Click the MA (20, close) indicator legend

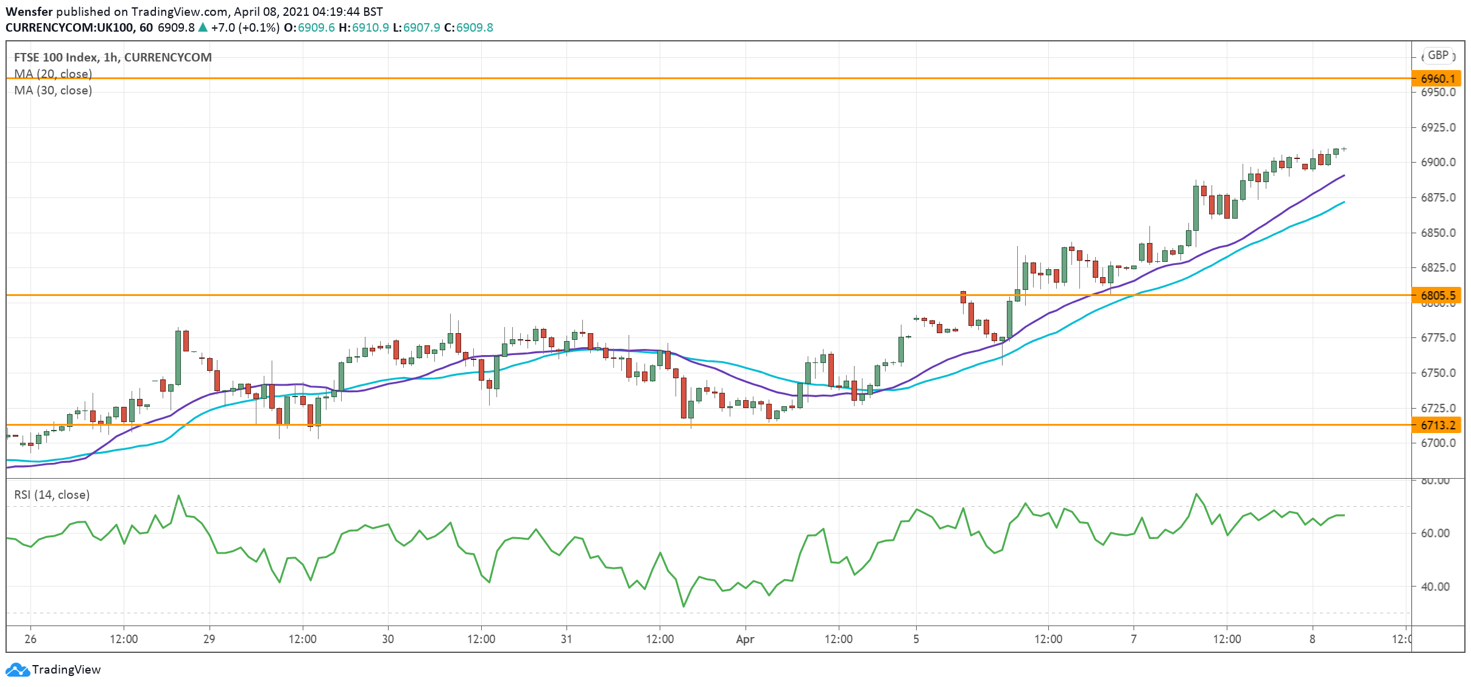tap(53, 74)
